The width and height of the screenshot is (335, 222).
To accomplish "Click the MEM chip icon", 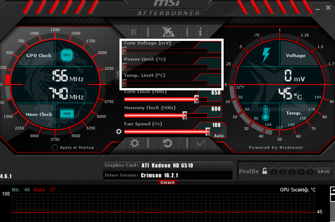I will coord(67,114).
